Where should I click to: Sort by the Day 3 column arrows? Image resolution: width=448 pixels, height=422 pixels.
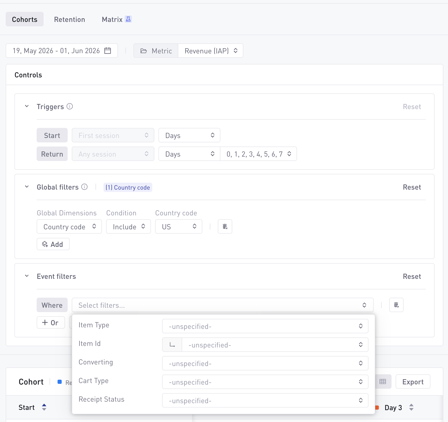[411, 407]
